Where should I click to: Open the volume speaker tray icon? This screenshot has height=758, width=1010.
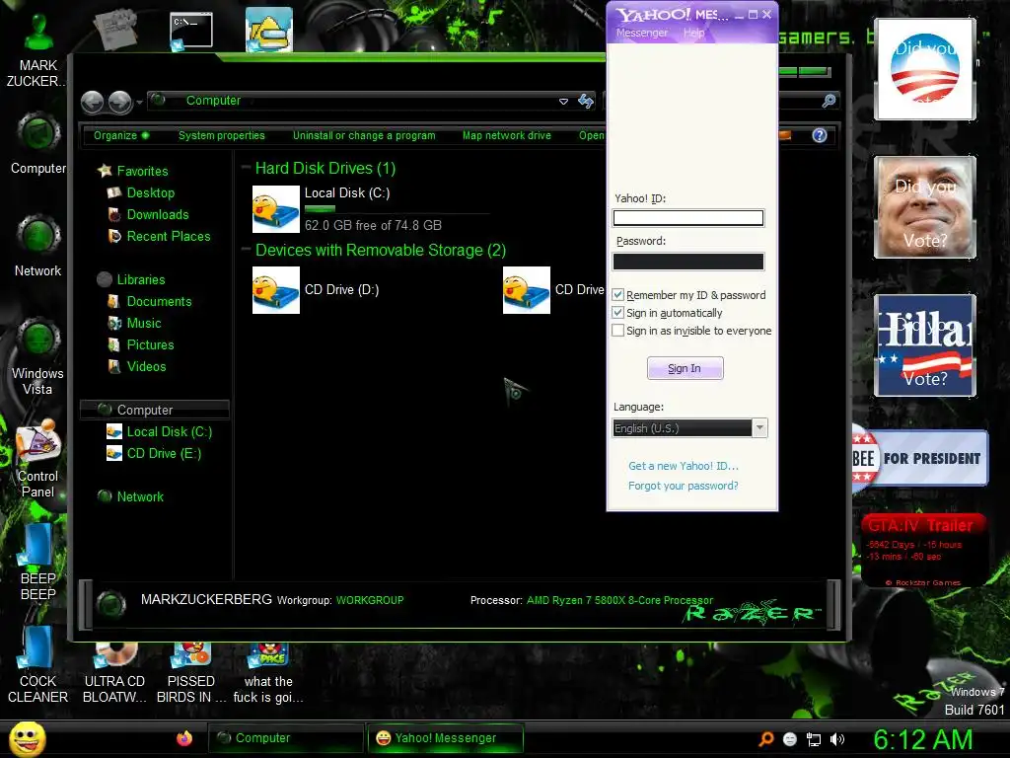click(837, 739)
